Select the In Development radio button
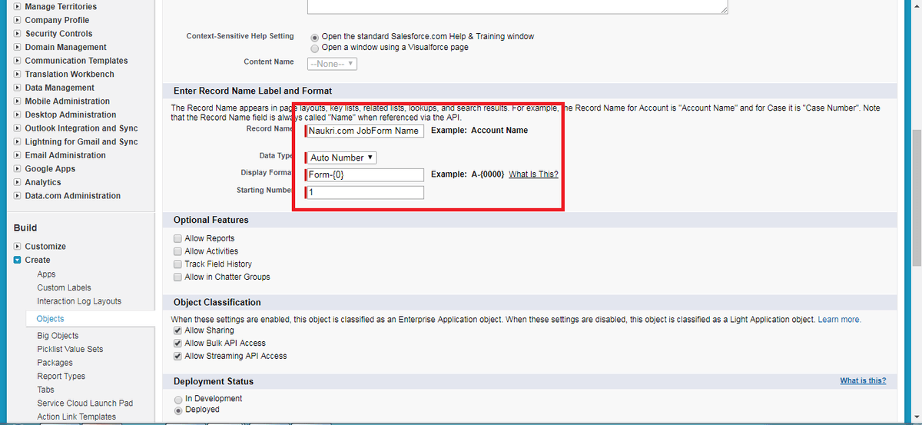 point(178,399)
